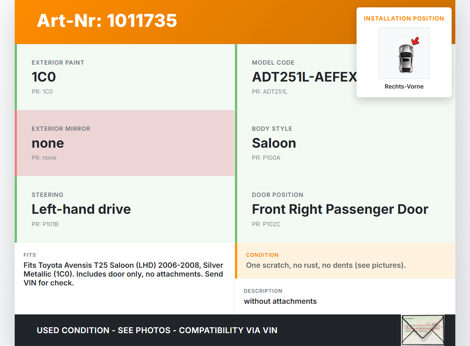Select the Exterior Paint 1C0 card
This screenshot has height=346, width=470.
(125, 77)
